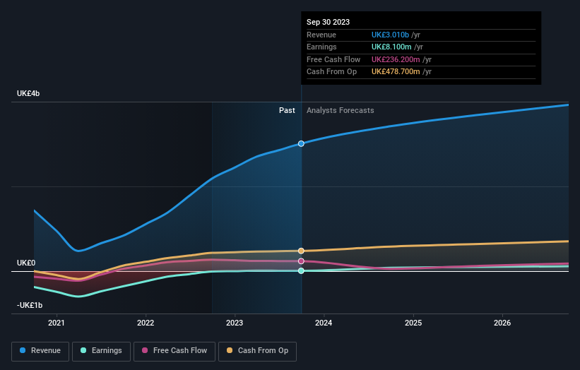Click the 2021 x-axis label
The image size is (580, 370).
tap(57, 323)
